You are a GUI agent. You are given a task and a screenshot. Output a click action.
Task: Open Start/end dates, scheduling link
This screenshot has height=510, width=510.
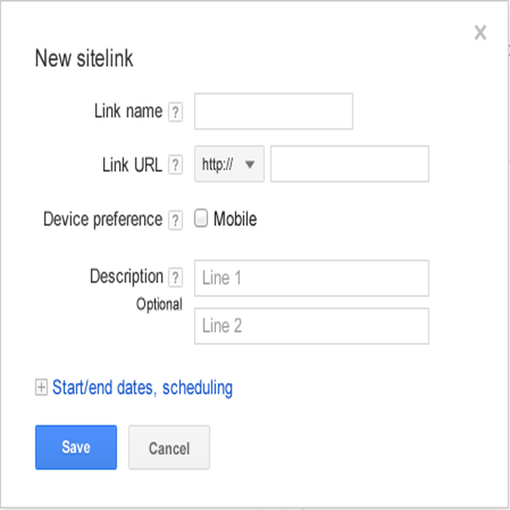click(142, 387)
